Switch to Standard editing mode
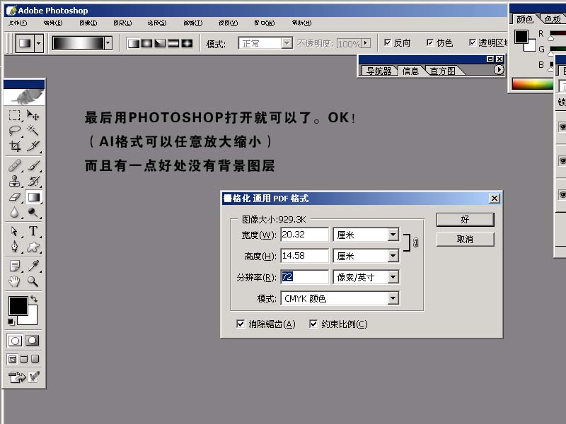 coord(15,341)
